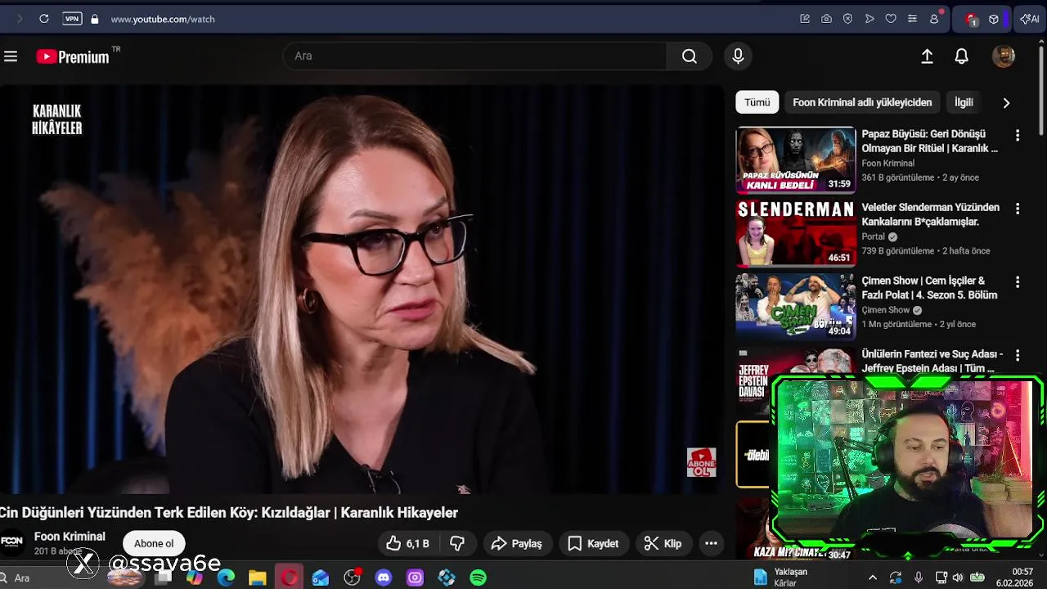Open the browser AI assistant button
The image size is (1047, 589).
[x=1030, y=19]
